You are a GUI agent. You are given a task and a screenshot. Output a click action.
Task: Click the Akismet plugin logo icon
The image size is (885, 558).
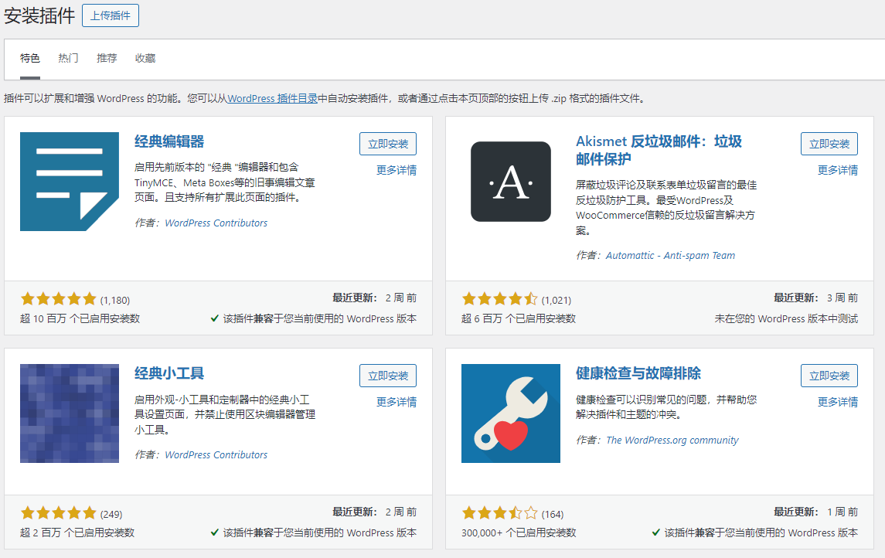click(x=510, y=182)
